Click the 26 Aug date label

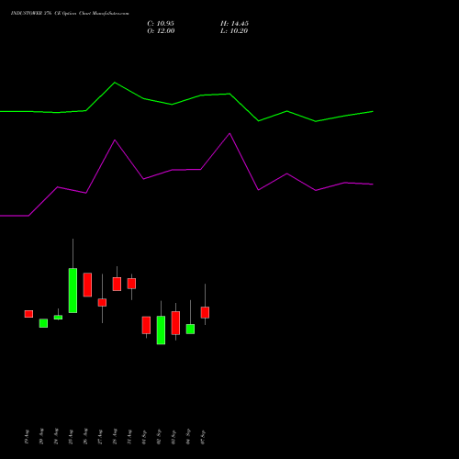[85, 437]
